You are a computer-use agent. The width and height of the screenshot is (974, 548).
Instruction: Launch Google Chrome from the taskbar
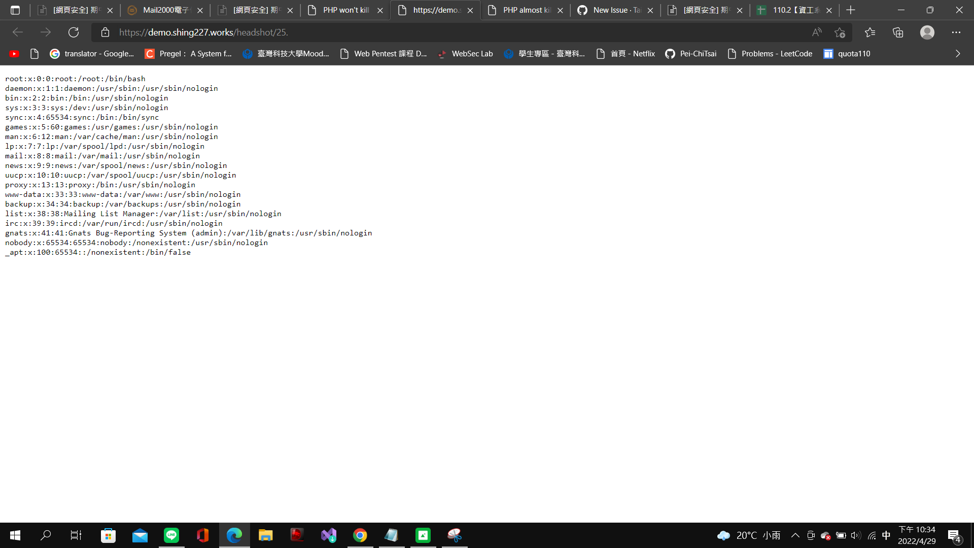coord(360,535)
